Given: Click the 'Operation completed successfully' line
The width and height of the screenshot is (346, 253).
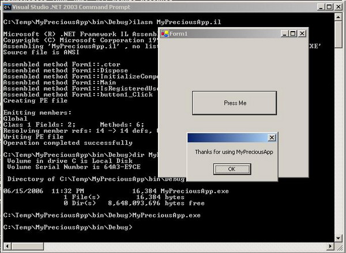Looking at the screenshot, I should tap(67, 143).
